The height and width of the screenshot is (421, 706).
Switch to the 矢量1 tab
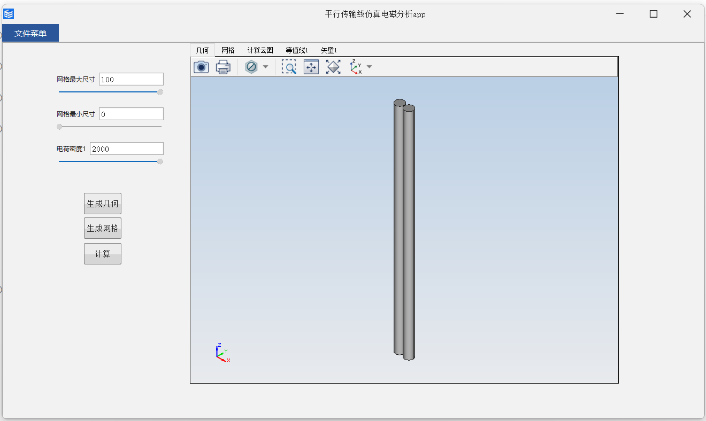pos(329,50)
